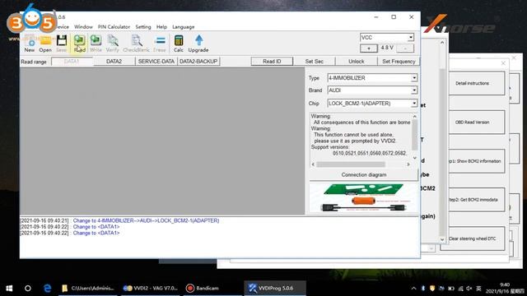Select the DATA1 read range tab

coord(72,62)
